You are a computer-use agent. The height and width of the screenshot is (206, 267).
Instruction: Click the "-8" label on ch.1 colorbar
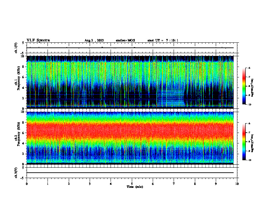coord(249,86)
